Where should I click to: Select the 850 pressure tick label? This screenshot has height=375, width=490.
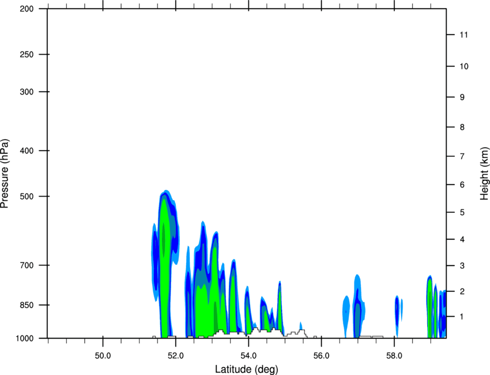pos(27,305)
